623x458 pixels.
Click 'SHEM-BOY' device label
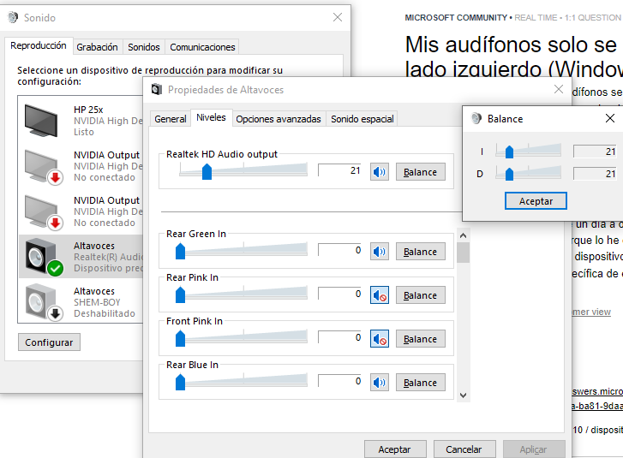[97, 302]
